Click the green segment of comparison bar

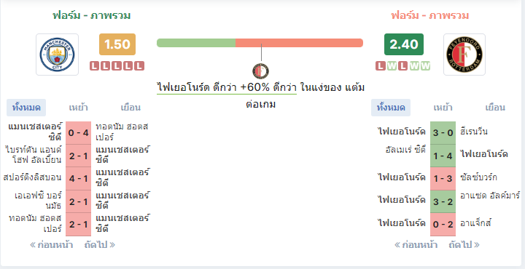point(196,43)
